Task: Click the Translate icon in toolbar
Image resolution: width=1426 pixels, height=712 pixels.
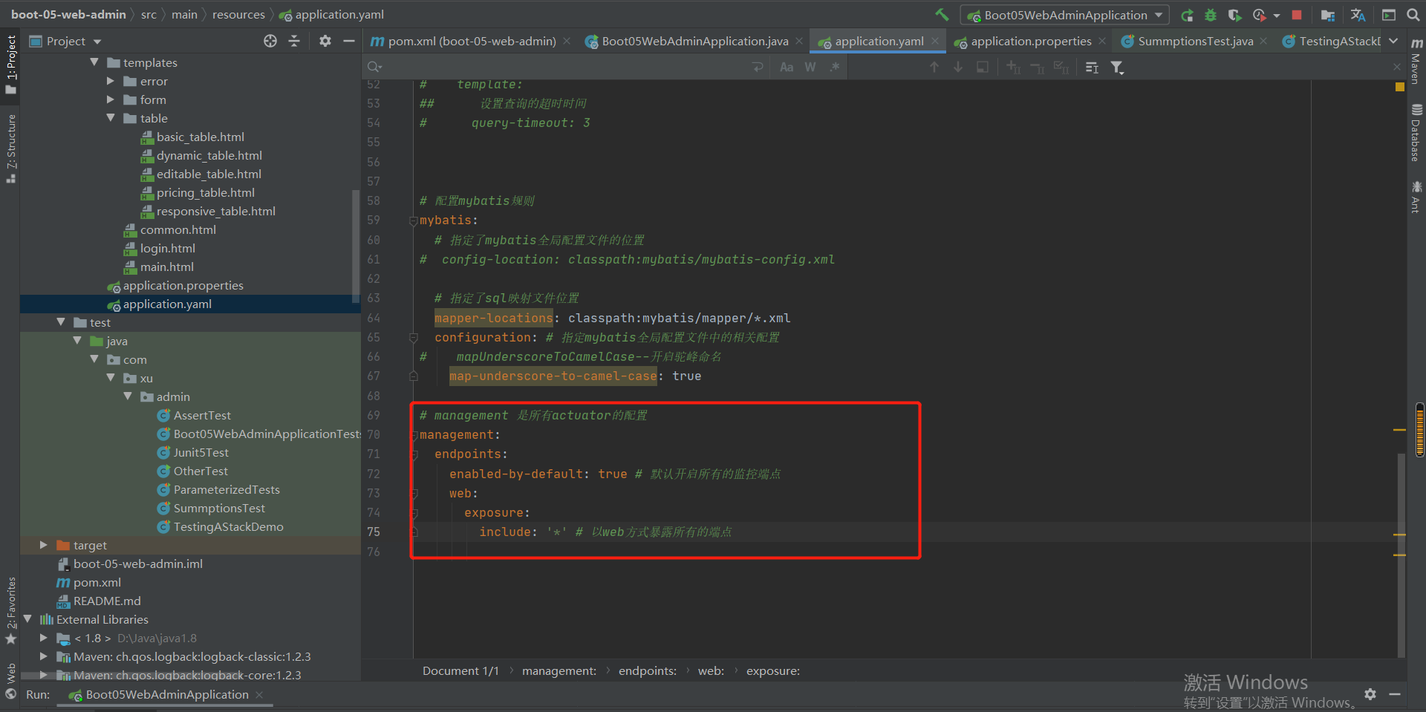Action: 1358,15
